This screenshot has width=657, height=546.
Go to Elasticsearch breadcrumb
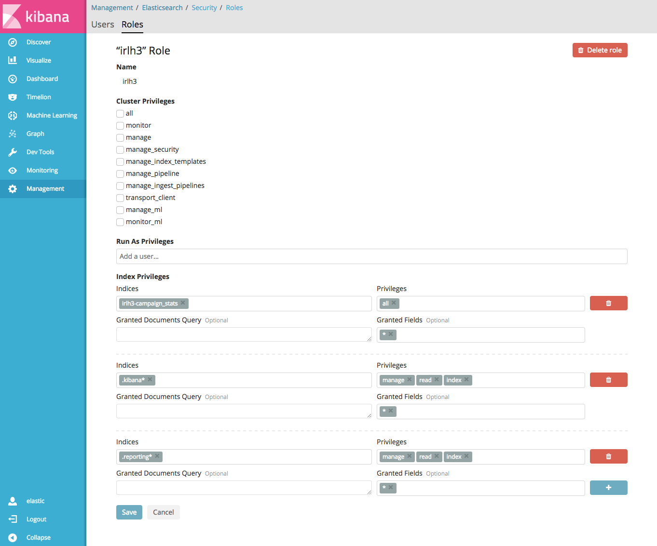click(162, 8)
